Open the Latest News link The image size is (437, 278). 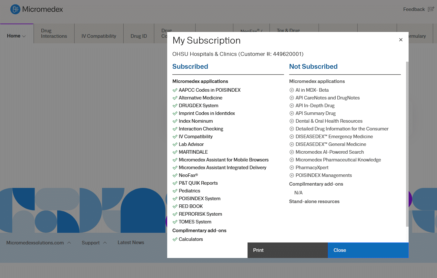tap(131, 242)
